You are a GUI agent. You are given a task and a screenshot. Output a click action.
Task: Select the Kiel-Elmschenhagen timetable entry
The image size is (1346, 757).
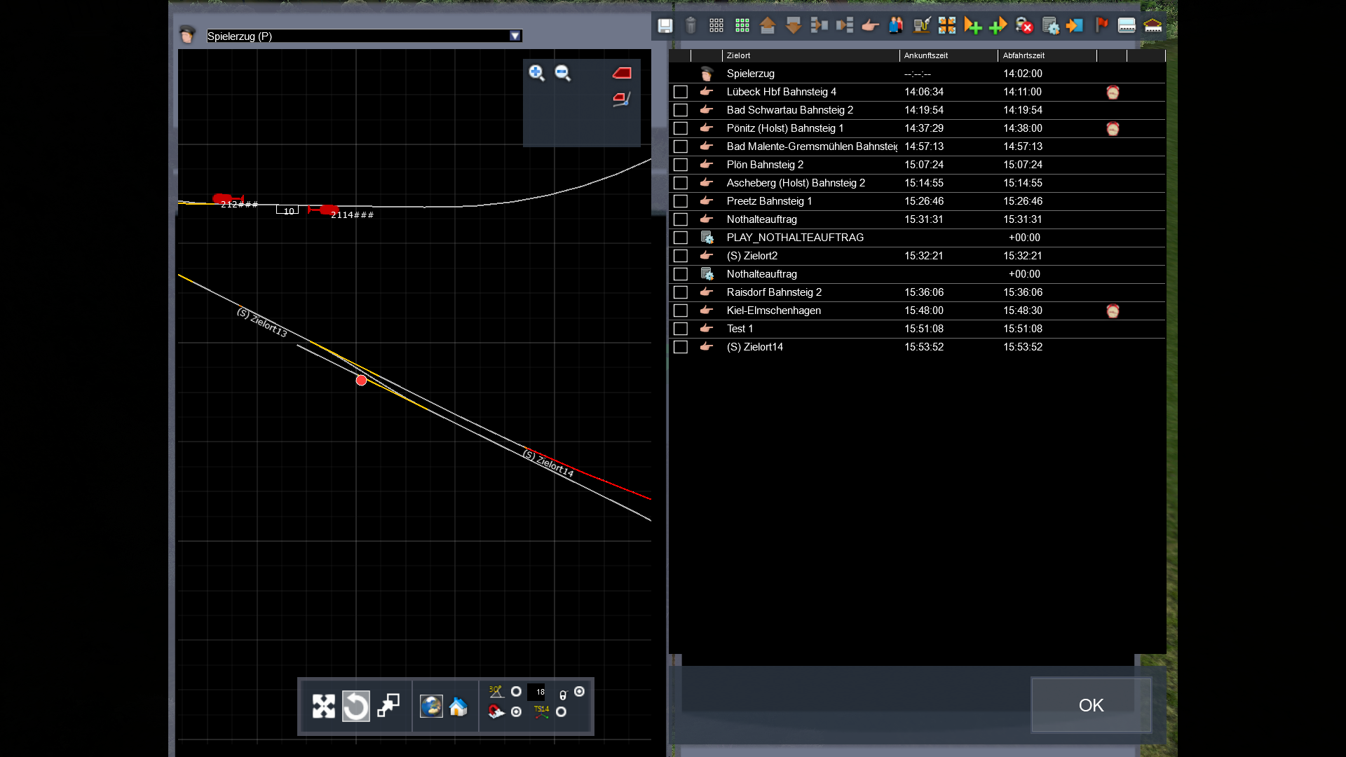773,311
